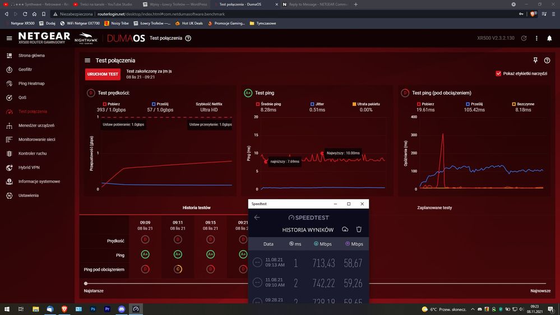The height and width of the screenshot is (315, 560).
Task: Open File Explorer from the taskbar
Action: (36, 309)
